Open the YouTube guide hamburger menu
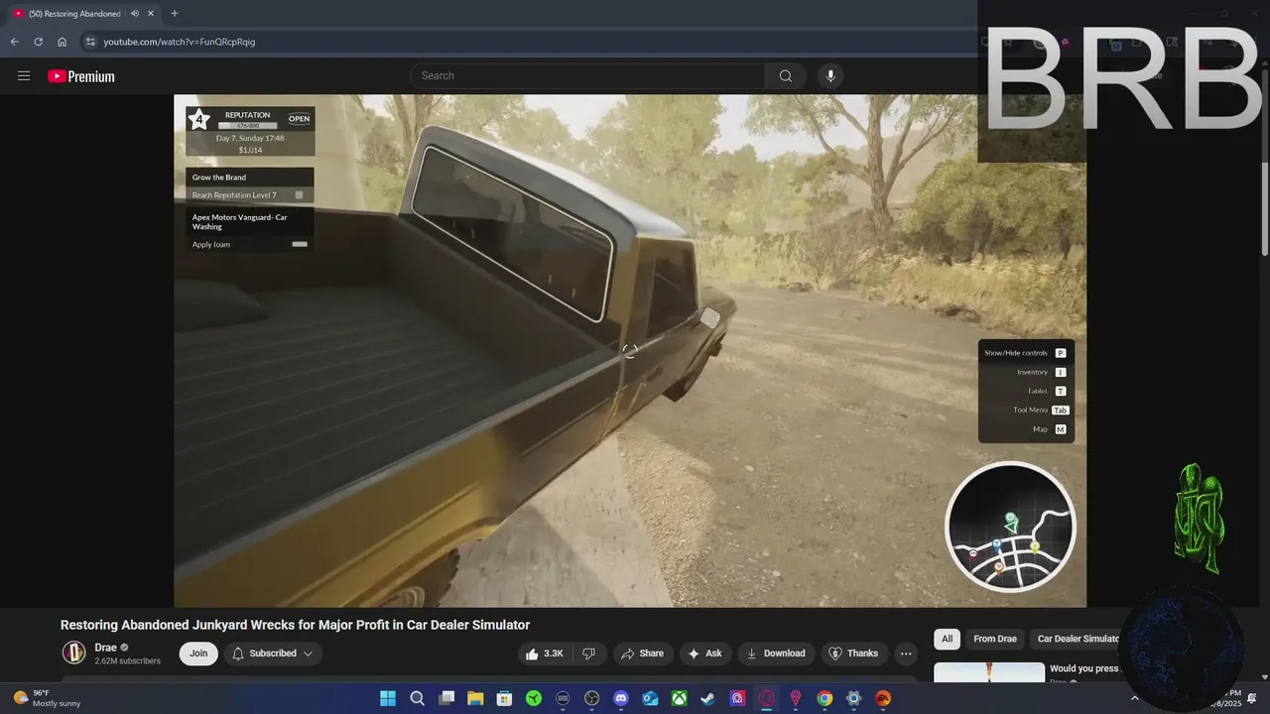 [x=24, y=76]
